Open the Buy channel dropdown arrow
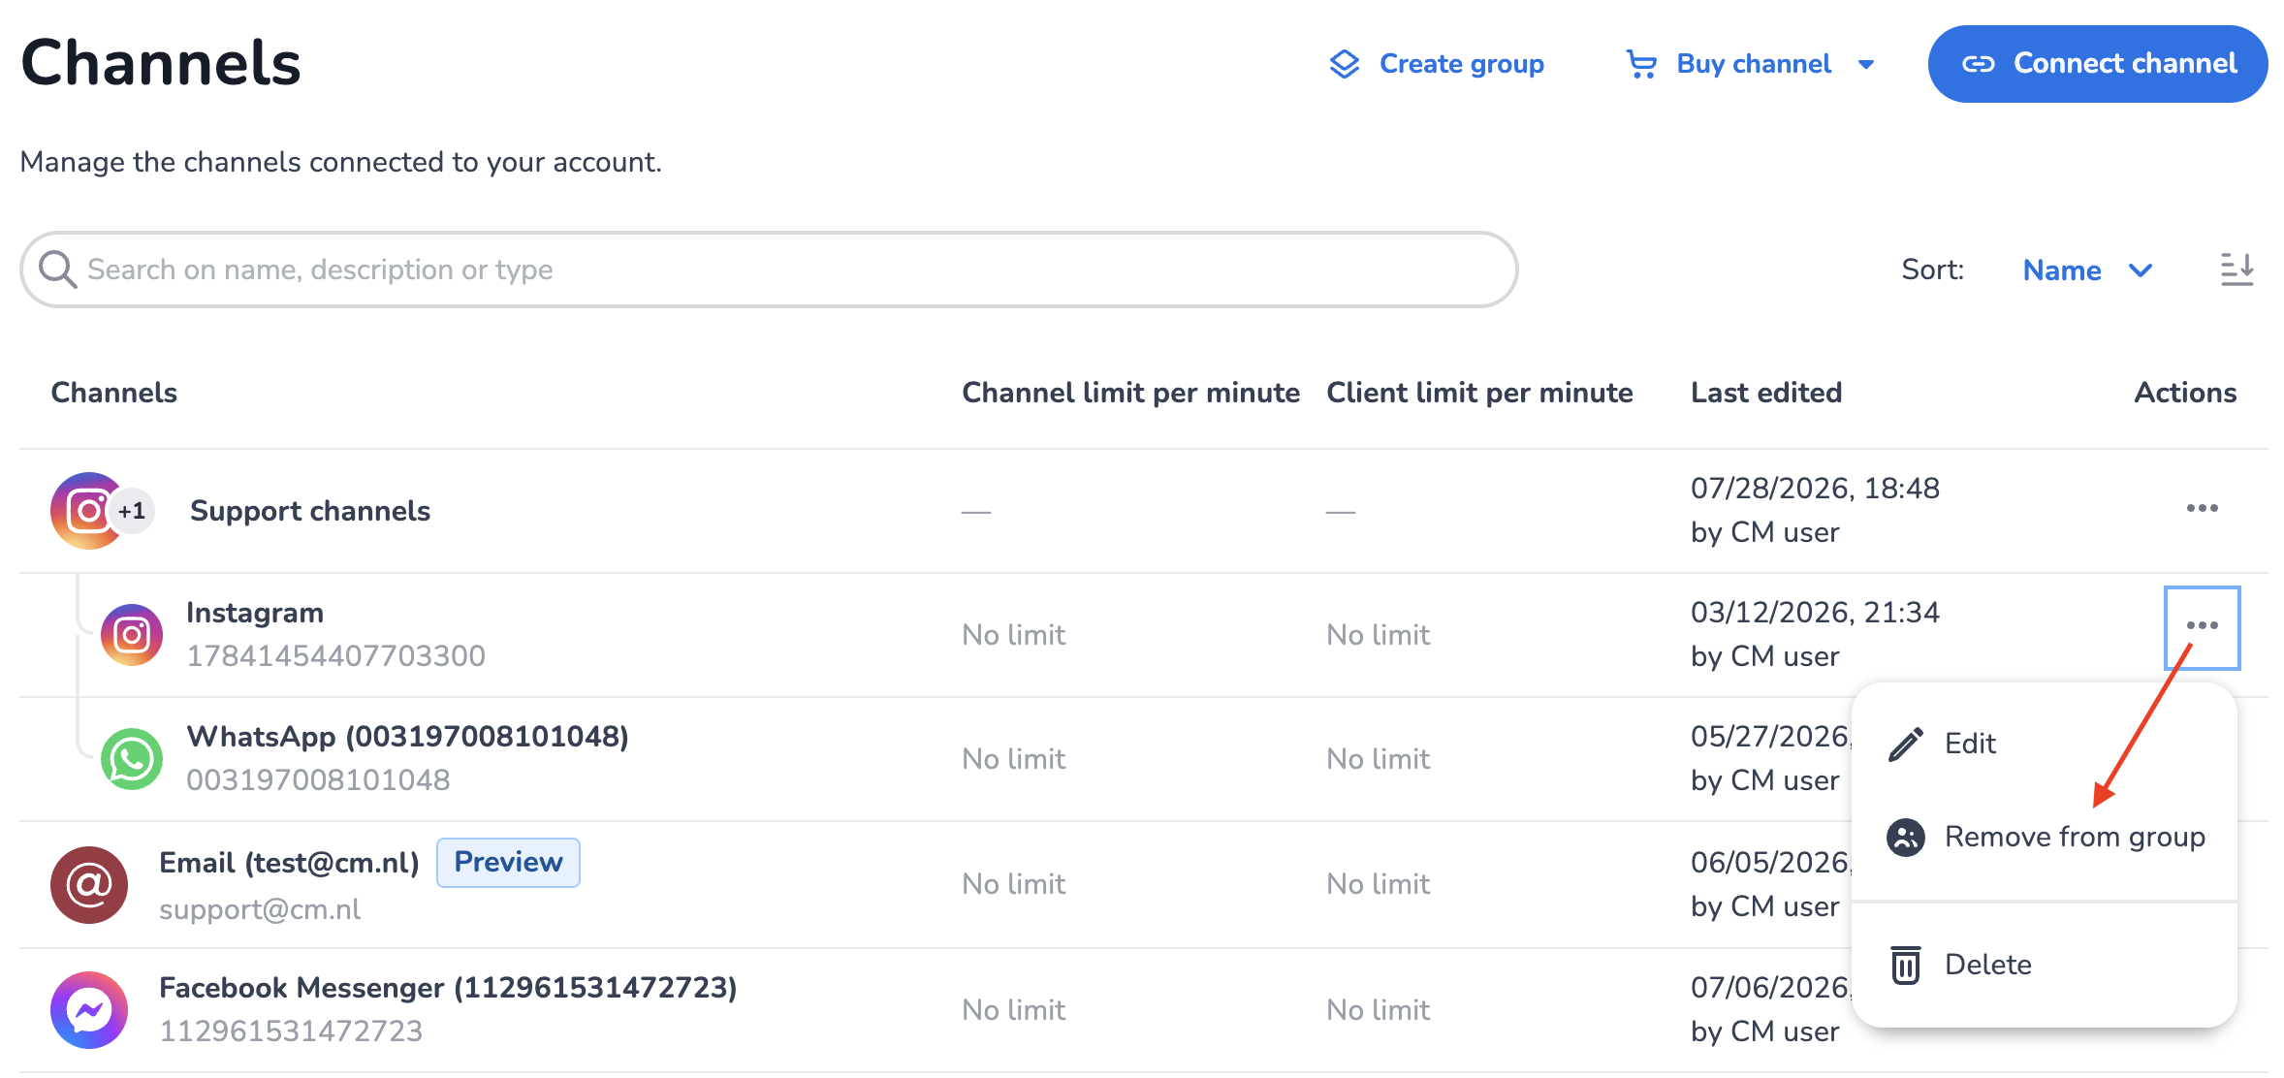Screen dimensions: 2284x1078 tap(1866, 65)
